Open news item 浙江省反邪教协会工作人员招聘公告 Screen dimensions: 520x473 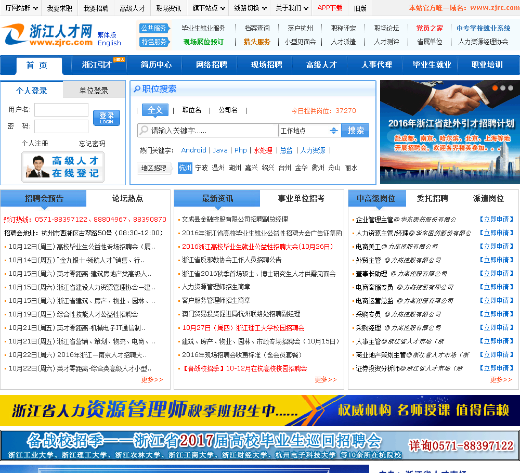(231, 260)
